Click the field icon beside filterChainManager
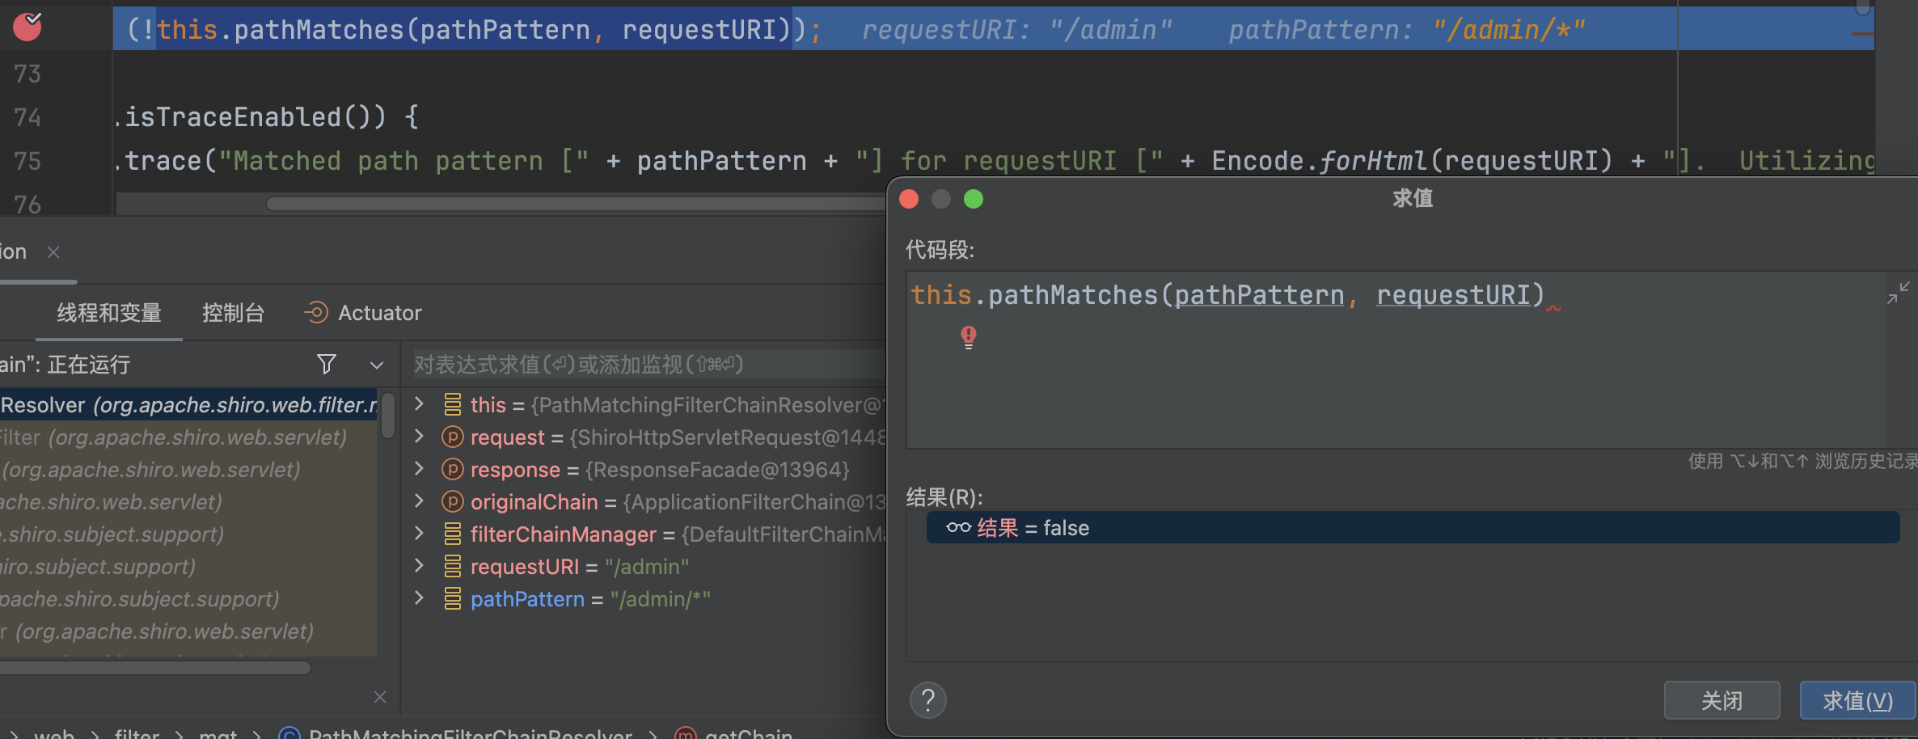 pyautogui.click(x=452, y=534)
